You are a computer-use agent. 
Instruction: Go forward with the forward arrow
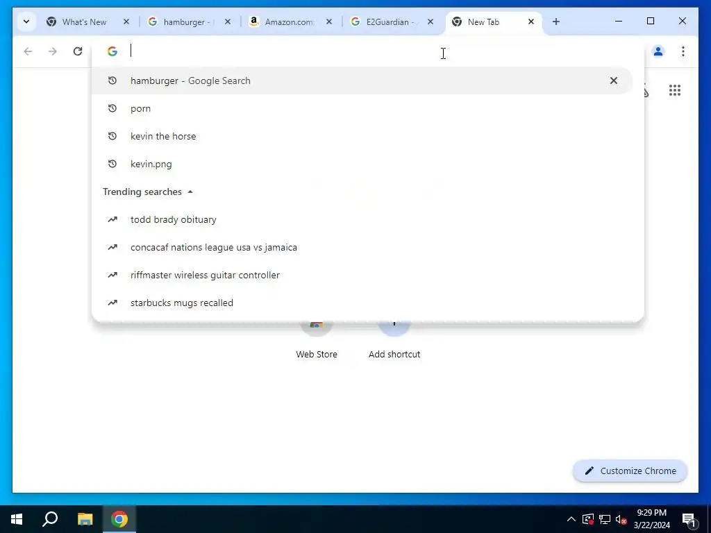tap(53, 51)
